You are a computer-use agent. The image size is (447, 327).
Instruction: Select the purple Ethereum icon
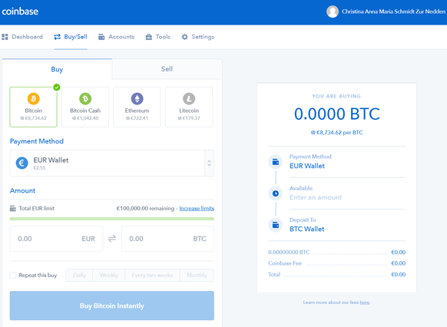point(137,99)
